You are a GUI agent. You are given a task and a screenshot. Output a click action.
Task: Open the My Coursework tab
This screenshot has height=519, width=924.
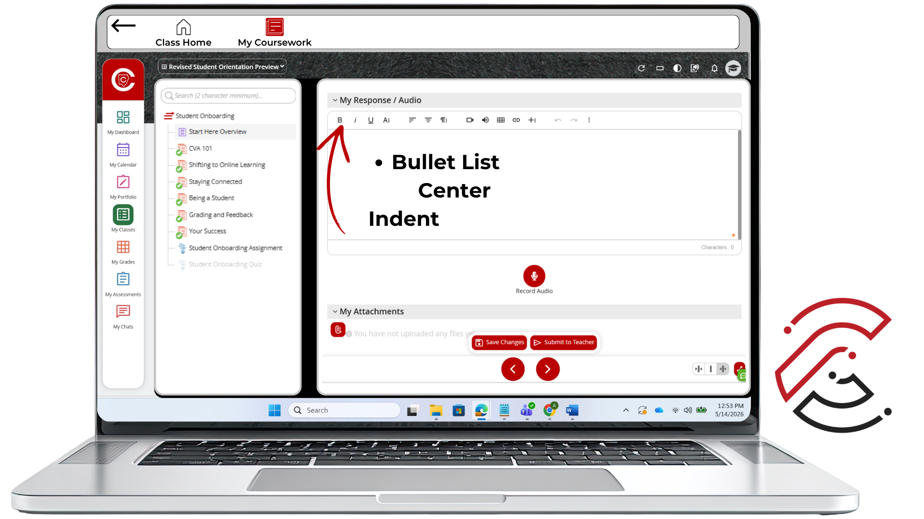[274, 33]
